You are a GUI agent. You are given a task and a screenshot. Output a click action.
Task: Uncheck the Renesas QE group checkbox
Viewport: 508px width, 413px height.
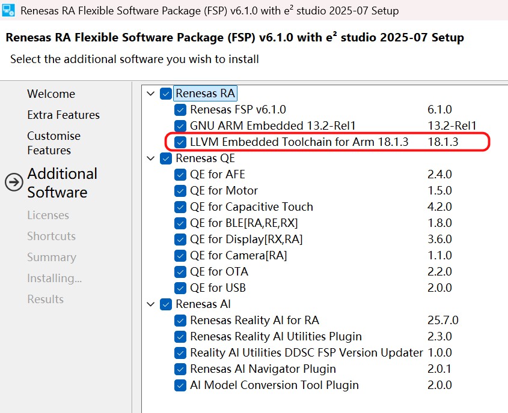[166, 158]
